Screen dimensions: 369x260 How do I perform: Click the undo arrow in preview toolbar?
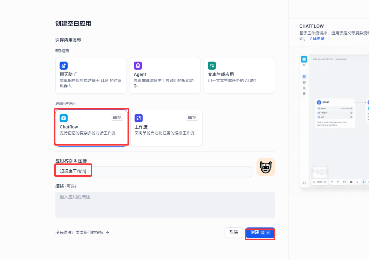tap(332, 182)
